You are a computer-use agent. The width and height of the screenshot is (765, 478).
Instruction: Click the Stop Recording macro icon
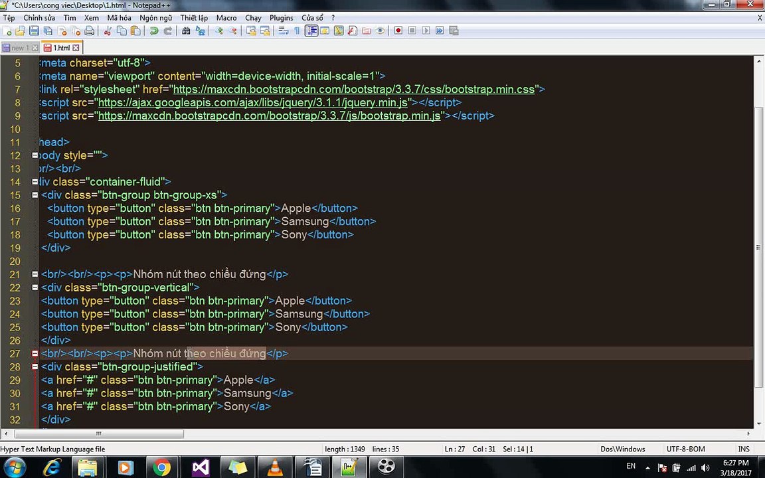coord(412,31)
